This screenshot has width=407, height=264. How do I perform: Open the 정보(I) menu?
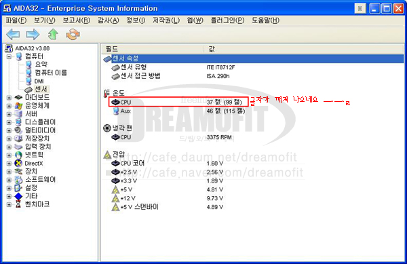136,20
